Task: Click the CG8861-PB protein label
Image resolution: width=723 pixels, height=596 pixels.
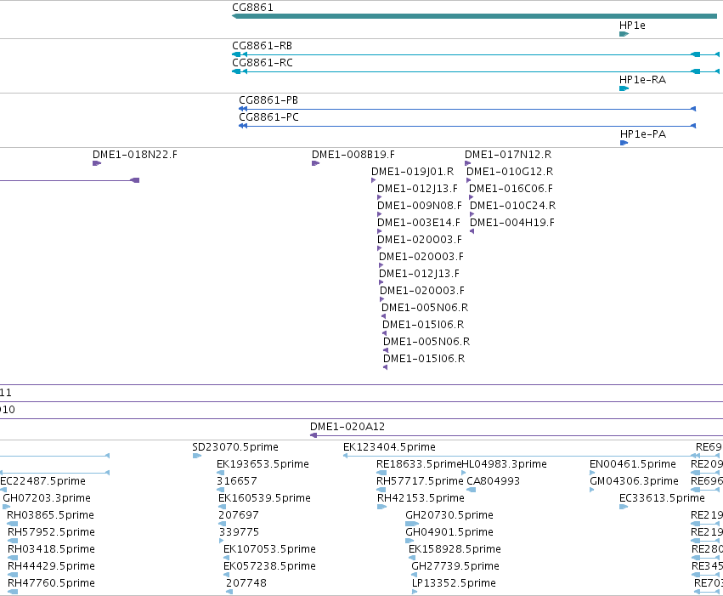Action: pos(268,100)
